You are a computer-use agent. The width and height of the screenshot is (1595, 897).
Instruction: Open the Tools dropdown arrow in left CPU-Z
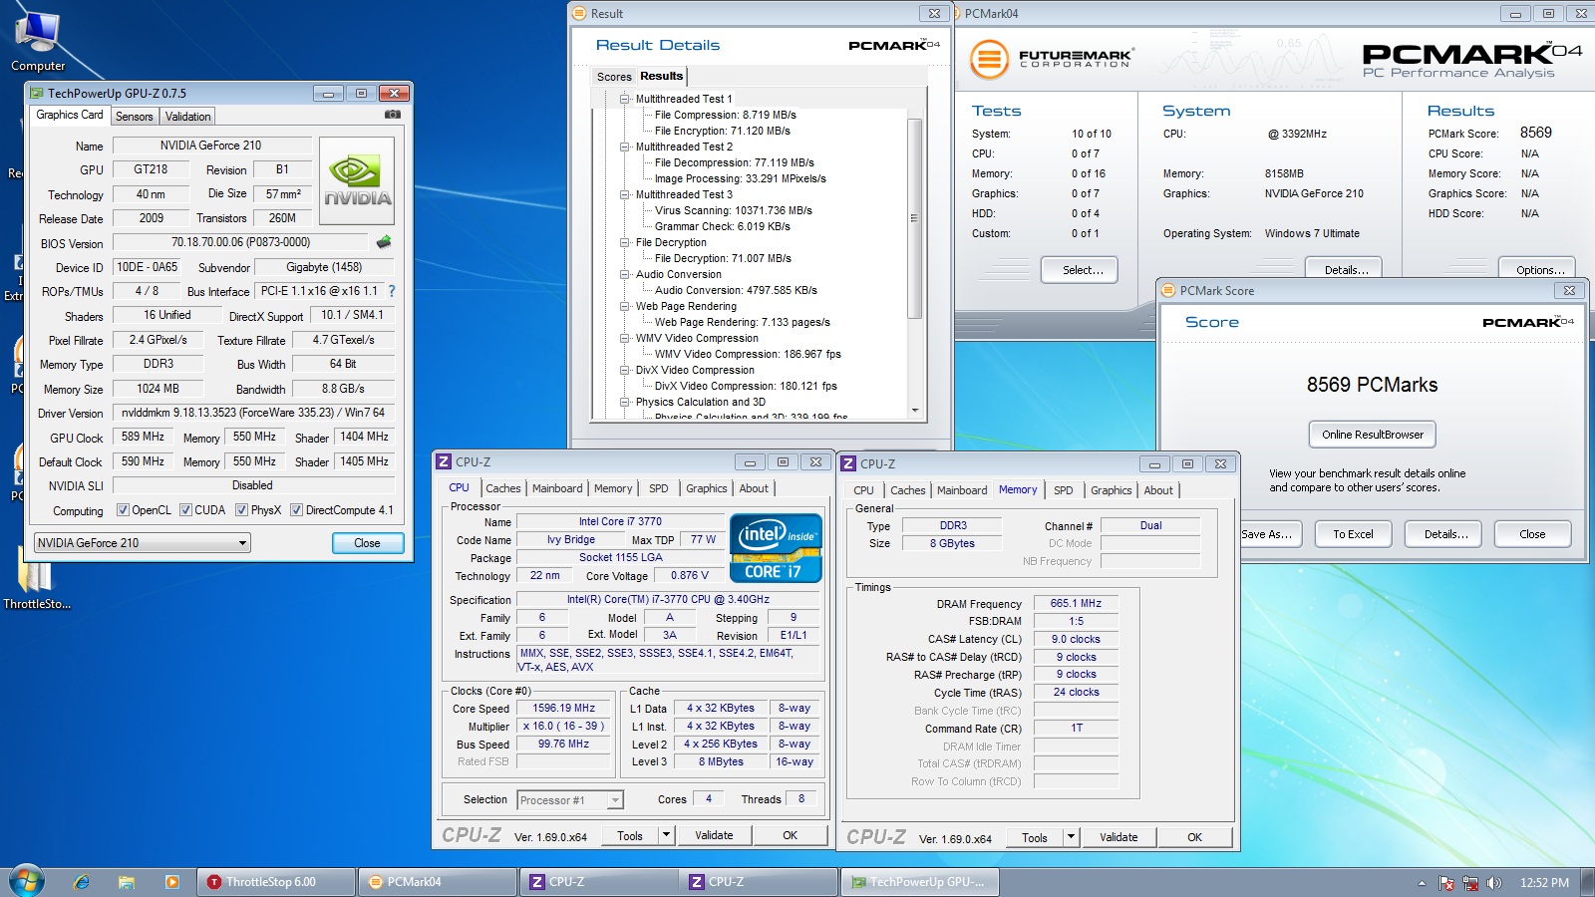667,835
